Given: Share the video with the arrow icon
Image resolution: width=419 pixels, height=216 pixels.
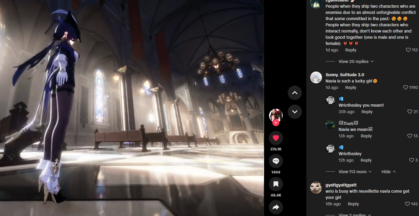Looking at the screenshot, I should click(x=276, y=207).
